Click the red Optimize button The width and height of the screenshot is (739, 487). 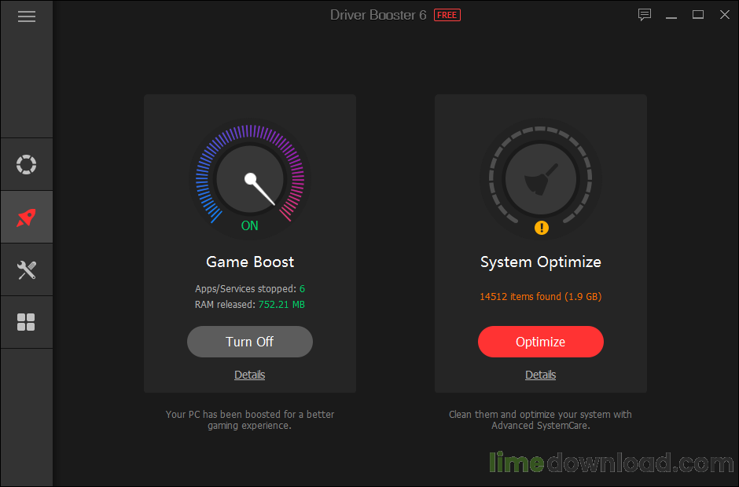(540, 342)
